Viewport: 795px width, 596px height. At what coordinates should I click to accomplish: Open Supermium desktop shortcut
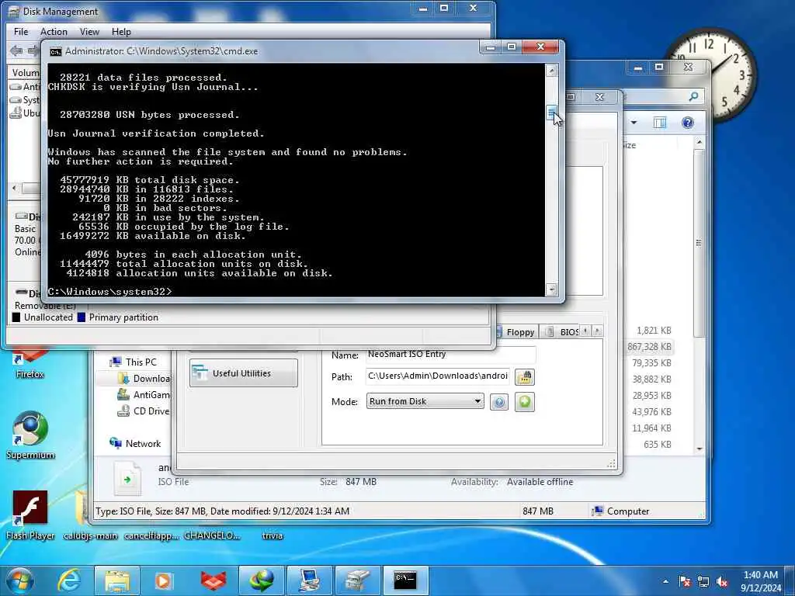coord(30,436)
